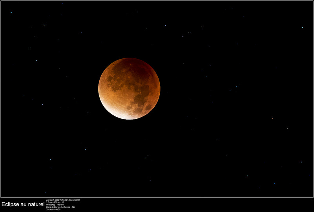Click the 'Photoshop - Fitswork' caption line
314x212 pixels.
point(55,205)
